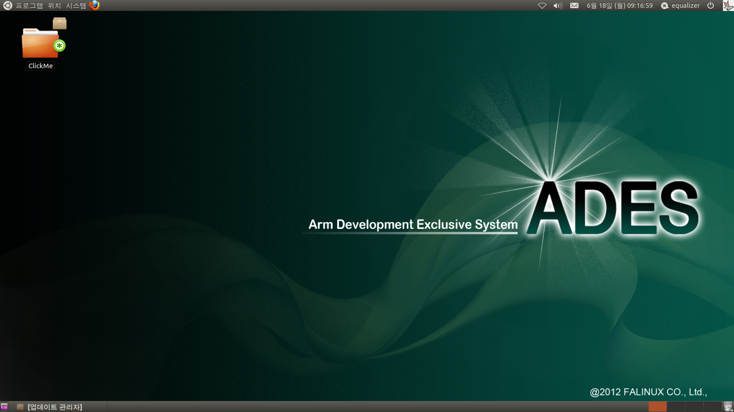Switch to the second workspace in the switcher

[676, 407]
